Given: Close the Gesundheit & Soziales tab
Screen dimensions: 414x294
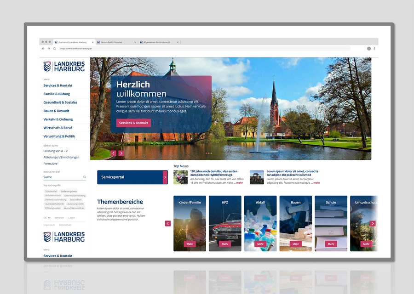Looking at the screenshot, I should click(135, 42).
